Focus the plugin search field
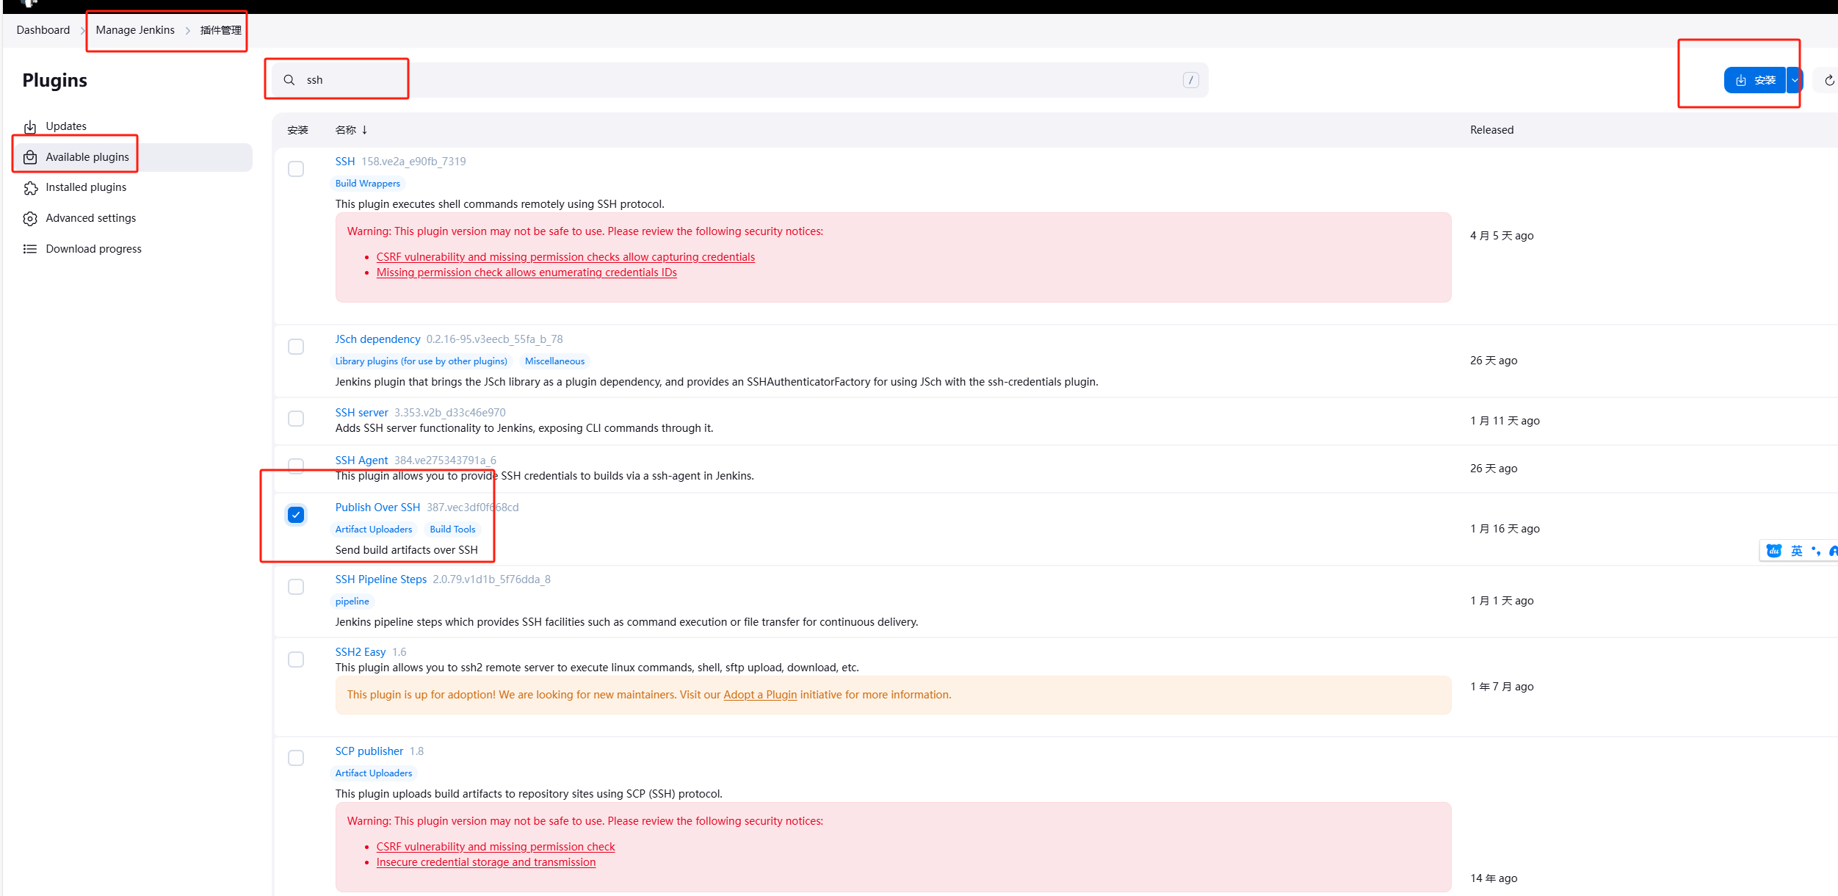1838x896 pixels. [734, 80]
